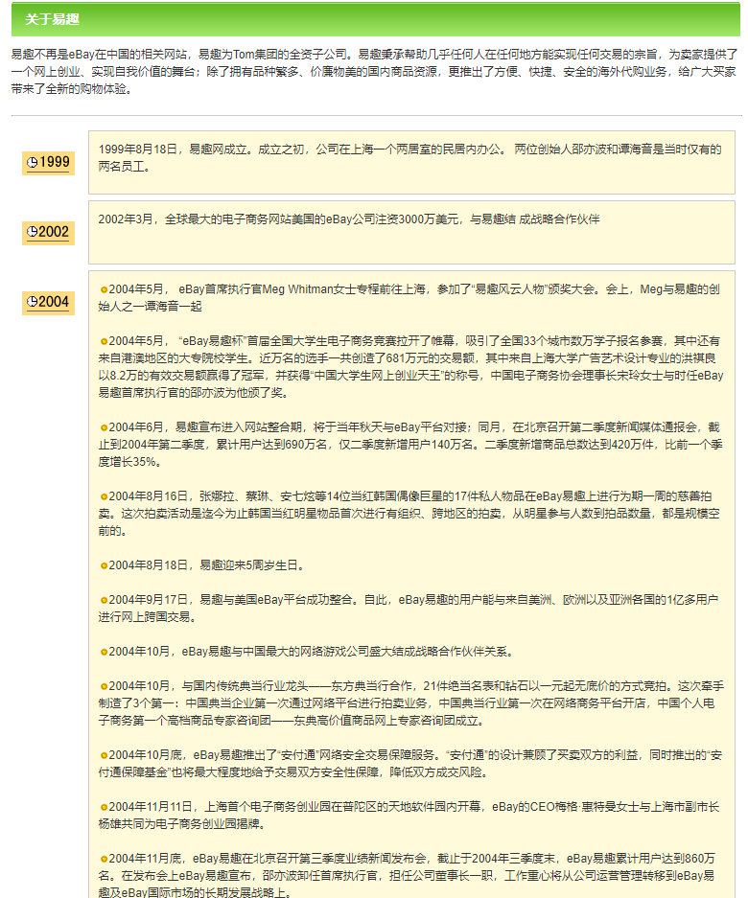Viewport: 748px width, 898px height.
Task: Click the 2004年5月 Meg Whitman entry
Action: (x=409, y=298)
